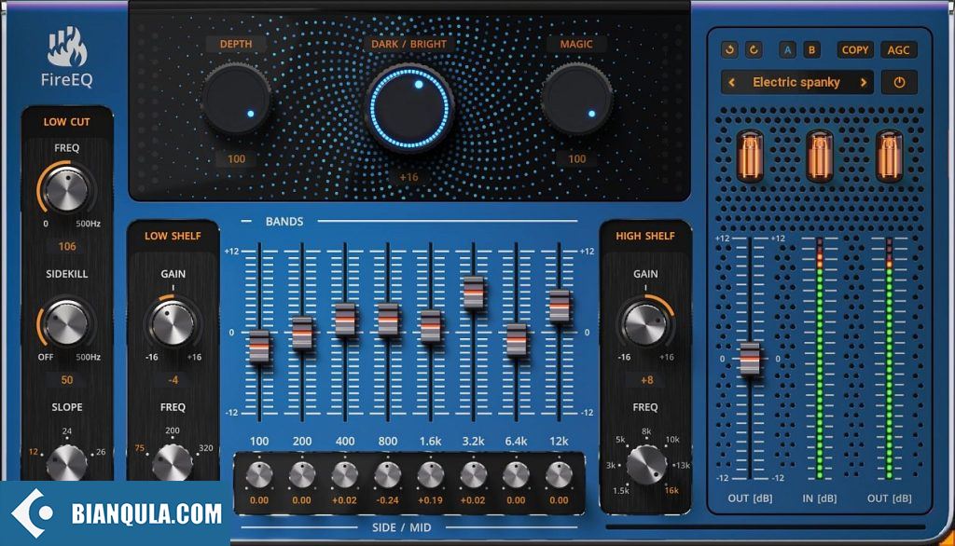This screenshot has width=955, height=546.
Task: Click the LOW SHELF FREQ knob
Action: point(173,464)
